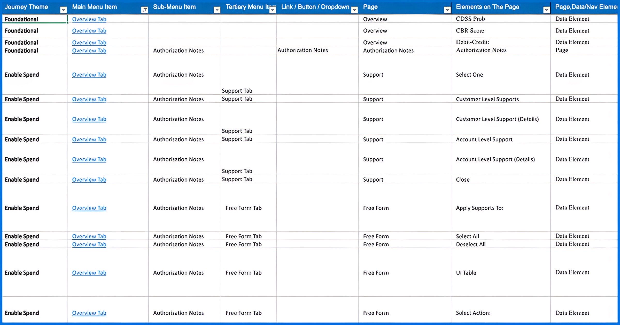Open the Elements on The Page filter dropdown
Screen dimensions: 620x325
(546, 10)
